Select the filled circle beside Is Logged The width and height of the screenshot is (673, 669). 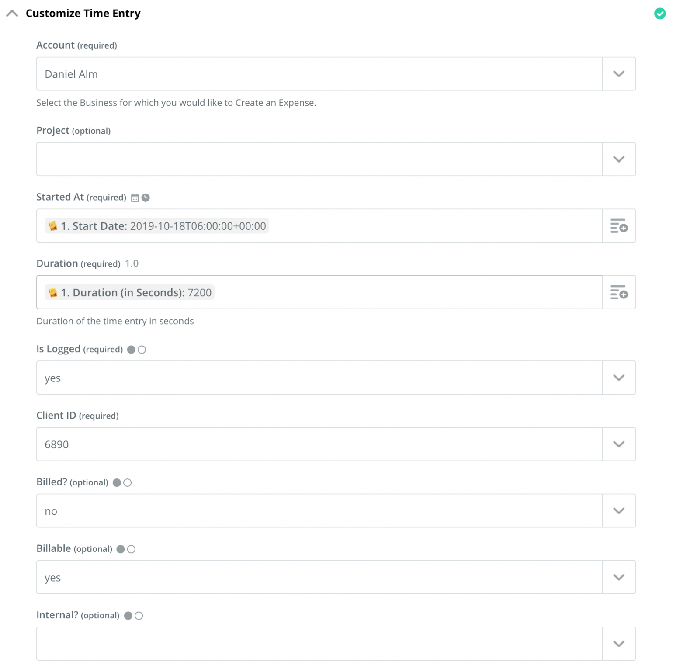pos(131,349)
